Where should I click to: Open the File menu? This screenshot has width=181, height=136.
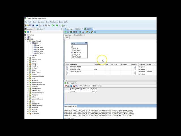26,22
